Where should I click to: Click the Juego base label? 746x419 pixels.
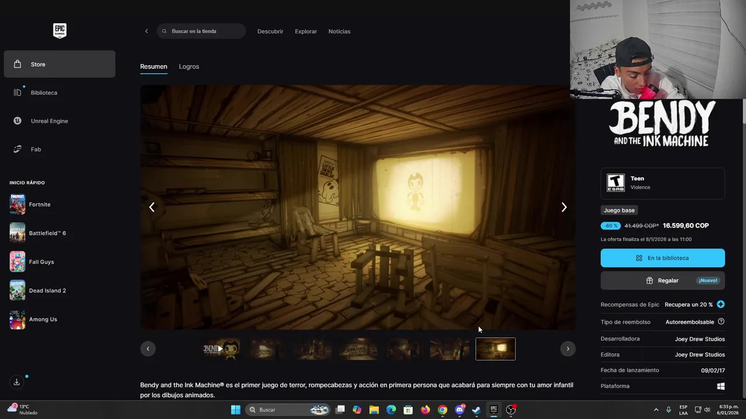click(x=619, y=210)
